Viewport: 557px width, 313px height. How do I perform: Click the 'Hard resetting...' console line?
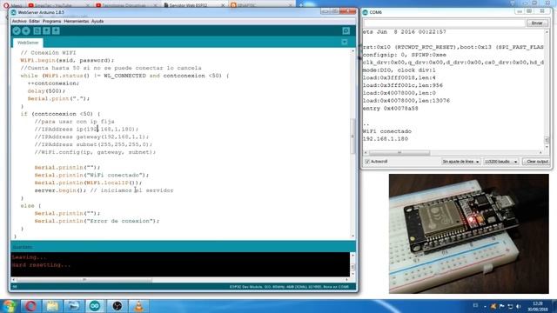[41, 265]
